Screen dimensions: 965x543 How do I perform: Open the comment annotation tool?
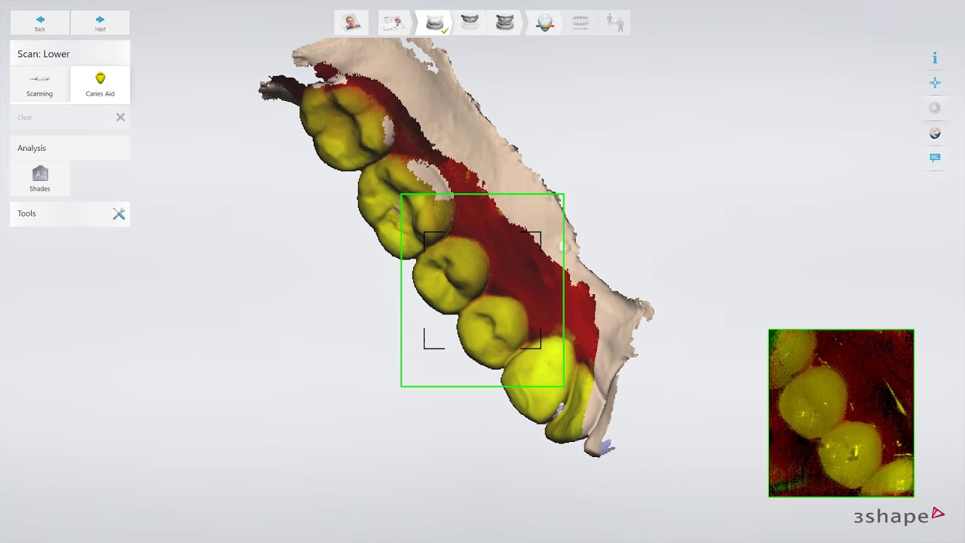click(935, 158)
